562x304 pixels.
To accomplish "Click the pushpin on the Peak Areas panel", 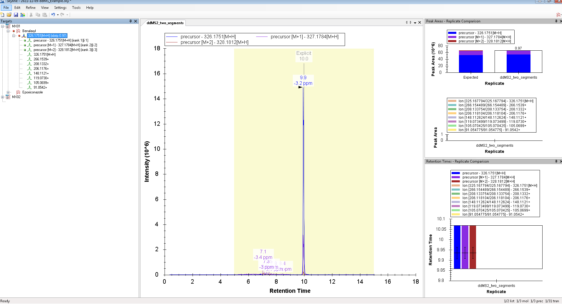I will click(556, 21).
